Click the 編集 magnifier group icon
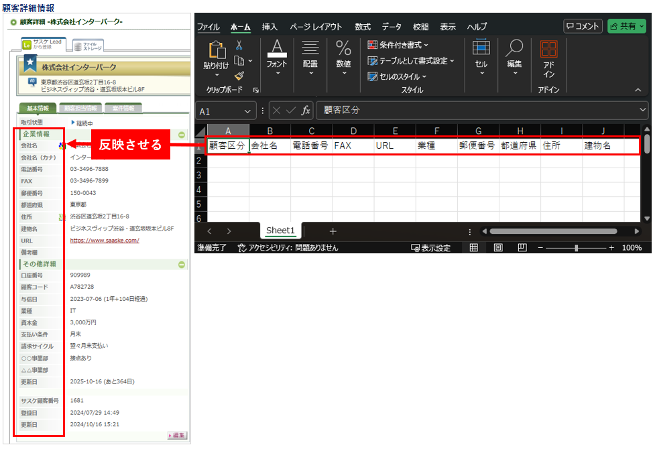Viewport: 653px width, 449px height. coord(514,48)
